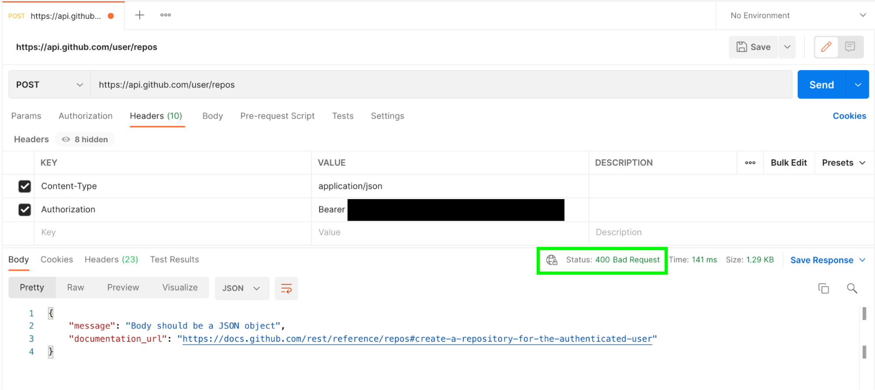875x390 pixels.
Task: Click the "Body should be a JSON object" text
Action: click(203, 326)
